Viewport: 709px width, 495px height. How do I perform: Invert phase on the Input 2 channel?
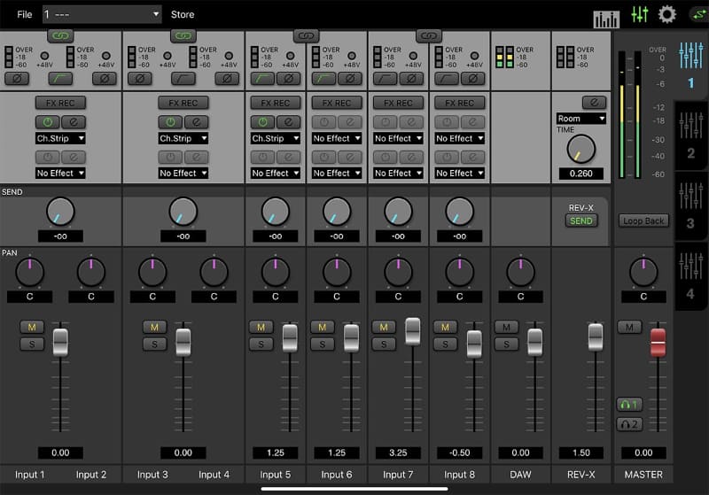104,79
